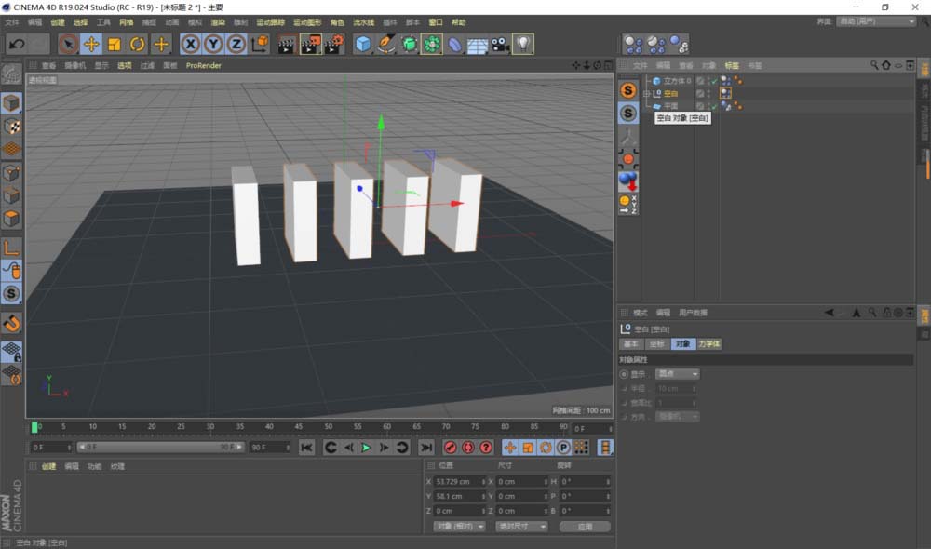Click the Undo arrow icon
Viewport: 931px width, 549px height.
click(x=17, y=44)
